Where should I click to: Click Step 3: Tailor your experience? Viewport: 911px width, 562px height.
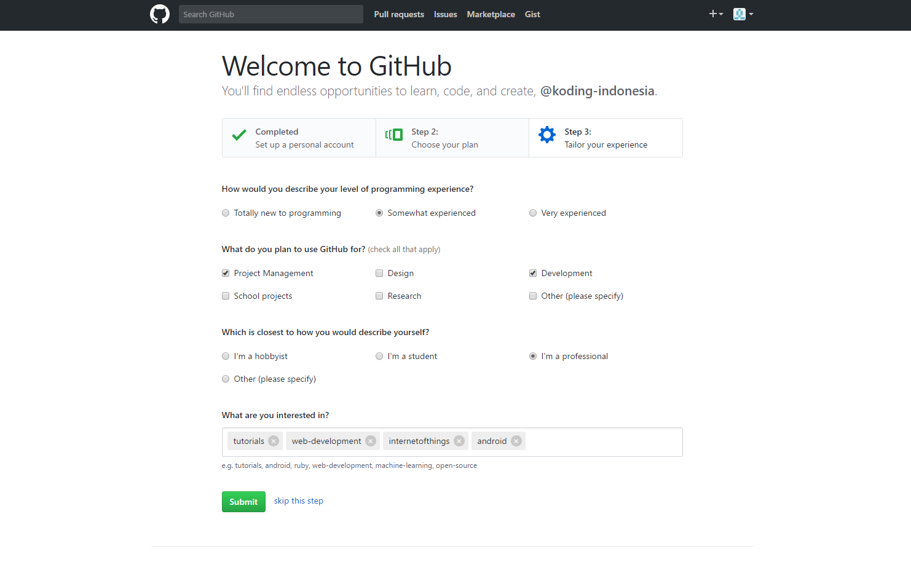(x=605, y=138)
